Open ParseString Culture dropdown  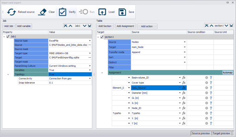coord(90,66)
